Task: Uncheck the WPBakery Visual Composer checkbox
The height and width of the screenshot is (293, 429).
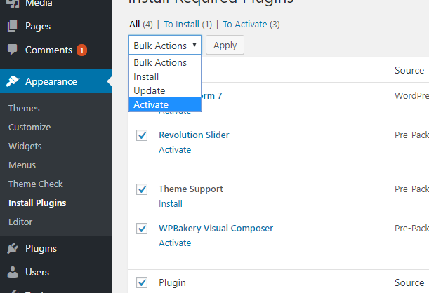Action: (x=142, y=229)
